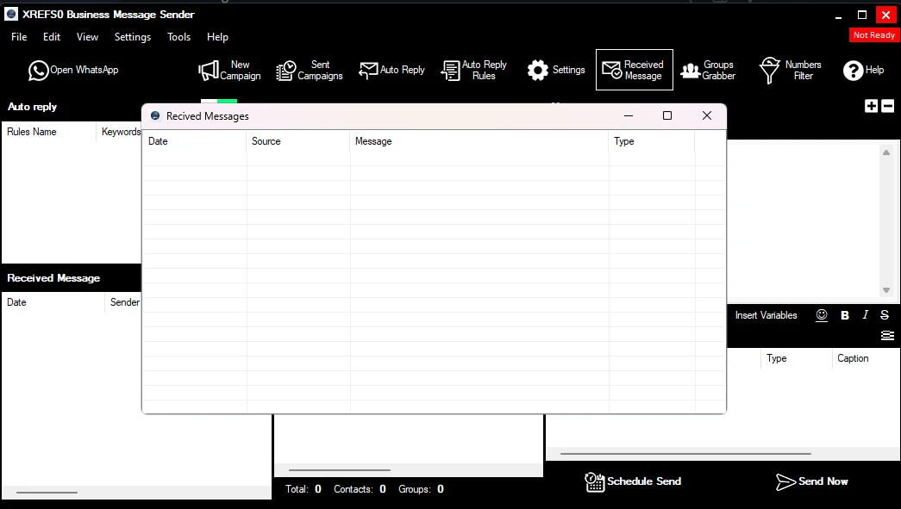Sort by Date column in Recived Messages
This screenshot has height=509, width=901.
tap(194, 141)
